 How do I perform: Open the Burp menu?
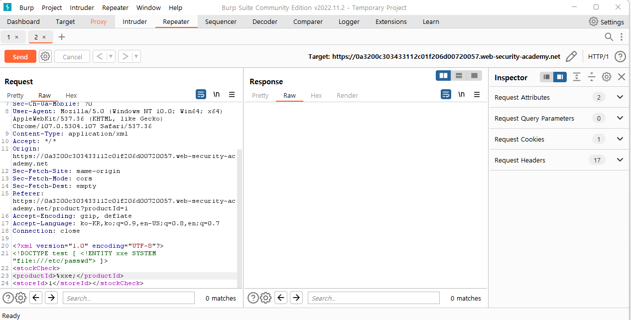click(x=27, y=7)
